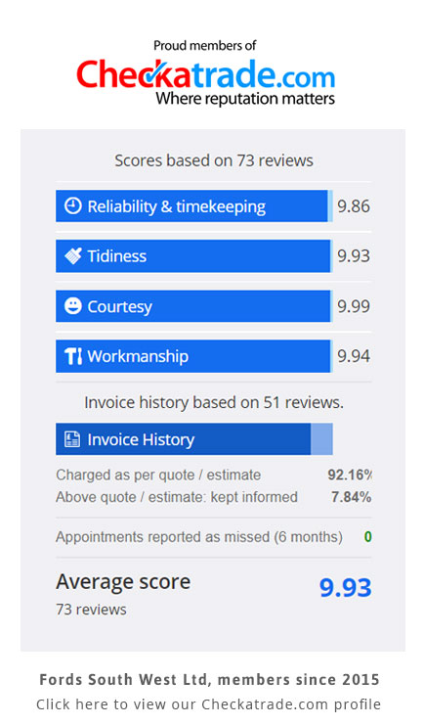
Task: Click the 92.16% charged as per quote value
Action: pos(350,475)
